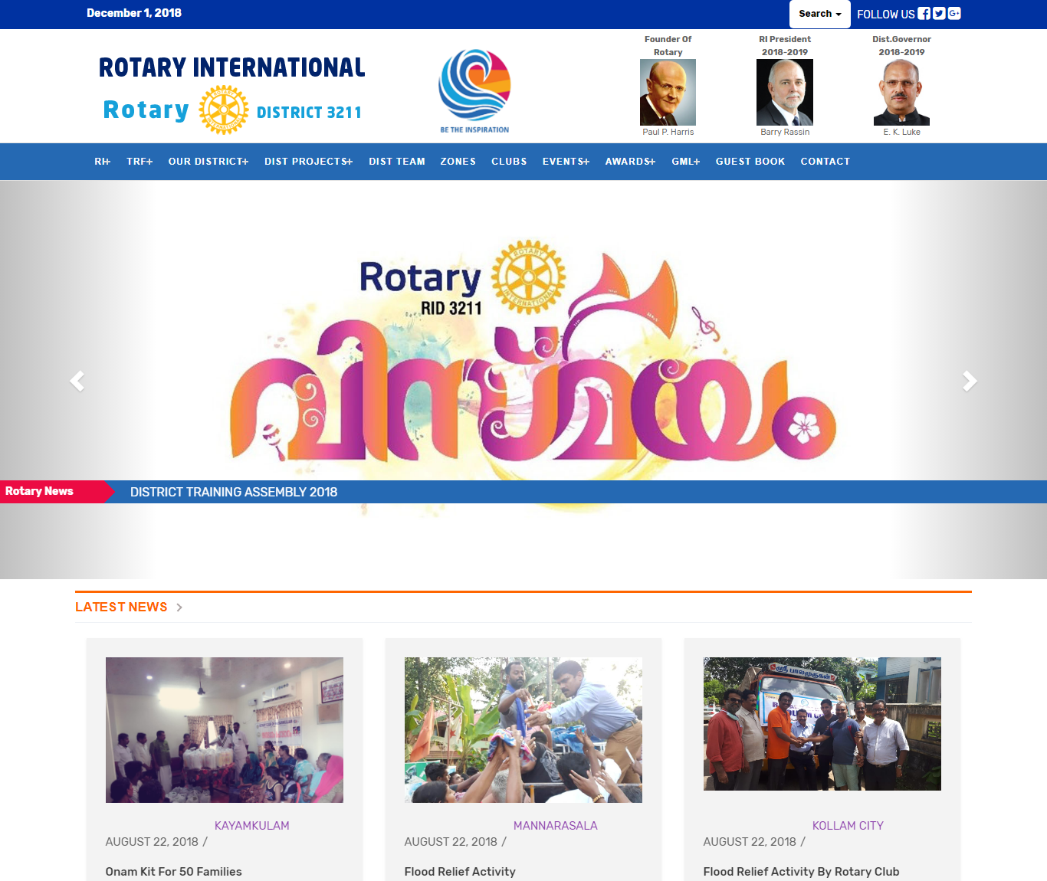
Task: Open the Kollam City club link
Action: coord(848,825)
